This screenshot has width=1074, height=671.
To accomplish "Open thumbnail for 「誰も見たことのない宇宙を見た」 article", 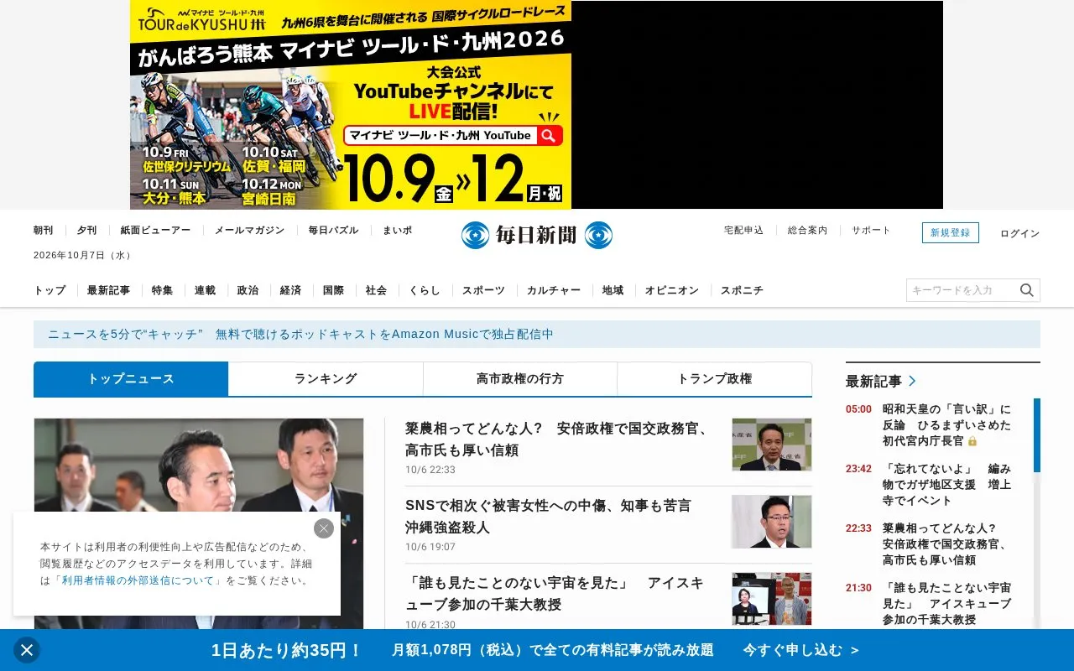I will click(772, 599).
